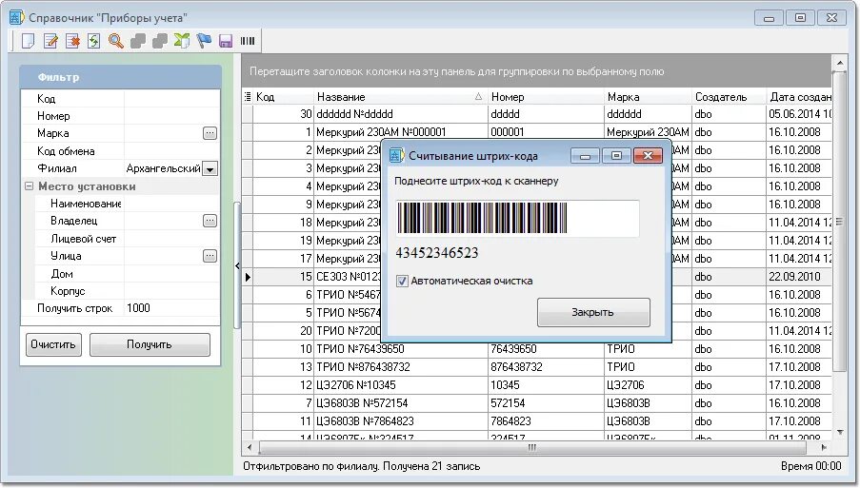Maximize the Считывание штрих-кода dialog

coord(616,156)
